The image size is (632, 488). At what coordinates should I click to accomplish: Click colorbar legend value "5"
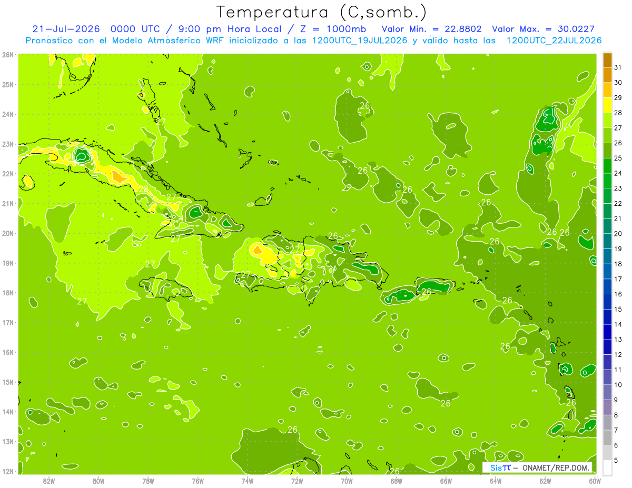click(x=617, y=460)
